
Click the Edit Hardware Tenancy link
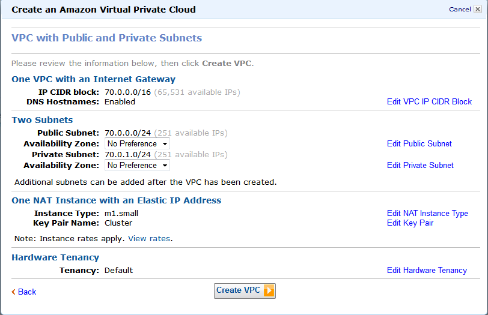[427, 270]
